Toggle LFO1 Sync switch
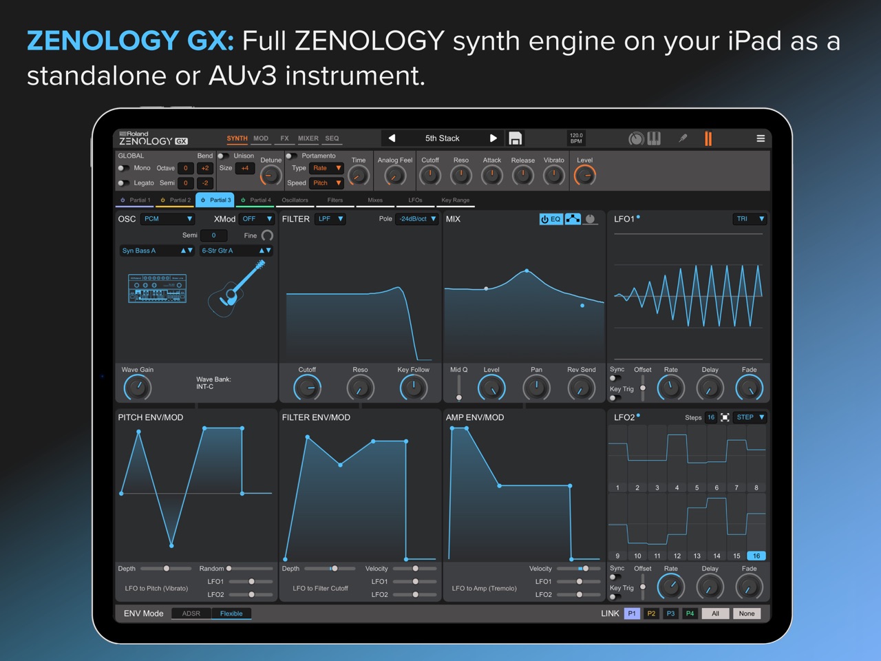The height and width of the screenshot is (661, 881). (x=615, y=377)
